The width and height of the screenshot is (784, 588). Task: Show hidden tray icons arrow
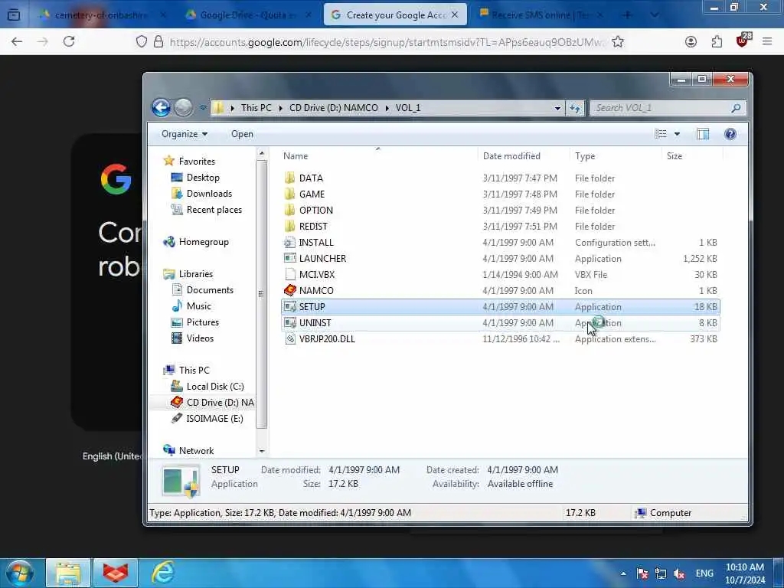623,573
